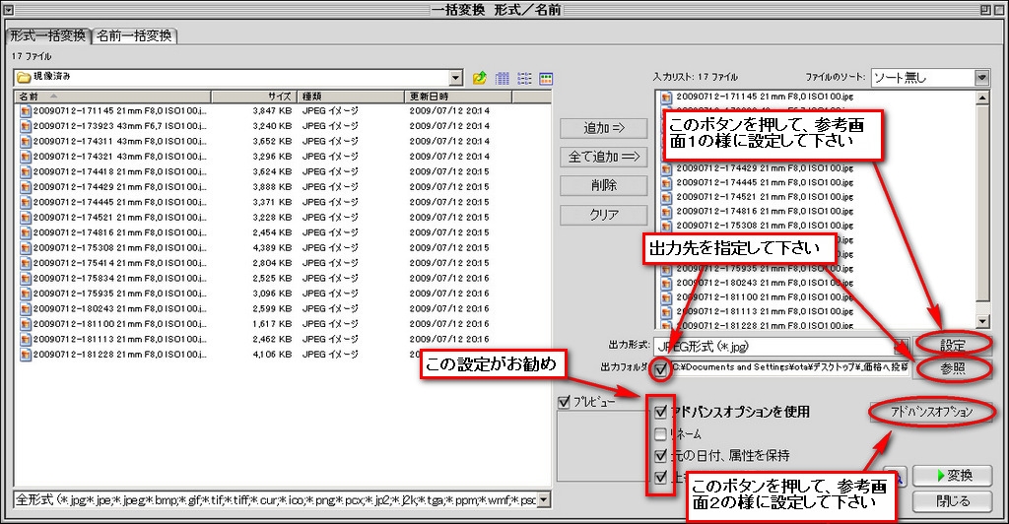
Task: Click icon of 20090712-175308 in the input list
Action: tap(666, 226)
